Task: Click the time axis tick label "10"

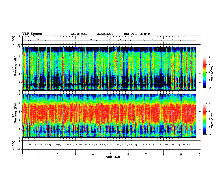Action: coord(199,154)
